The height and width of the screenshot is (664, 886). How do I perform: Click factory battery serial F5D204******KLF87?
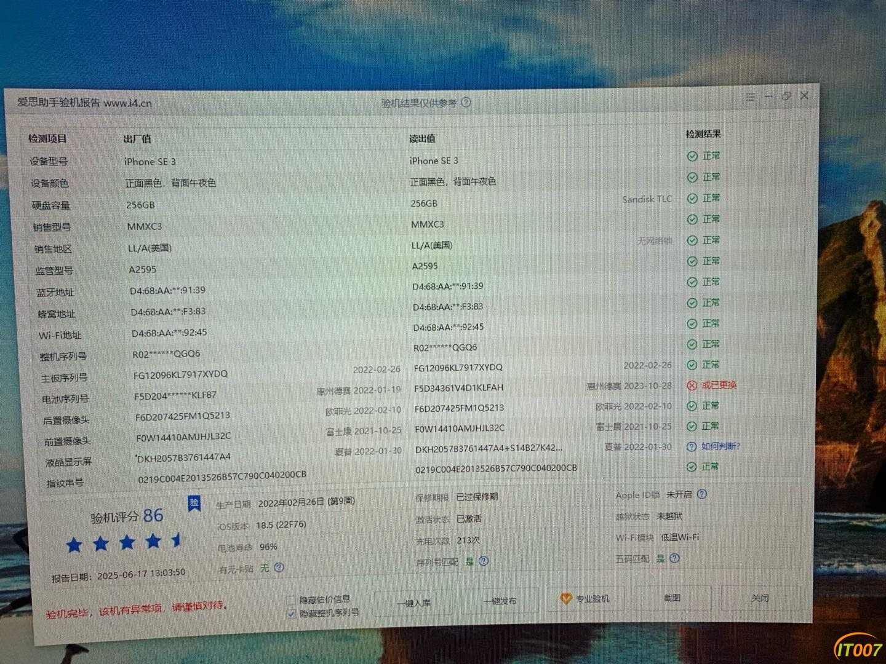[x=175, y=395]
